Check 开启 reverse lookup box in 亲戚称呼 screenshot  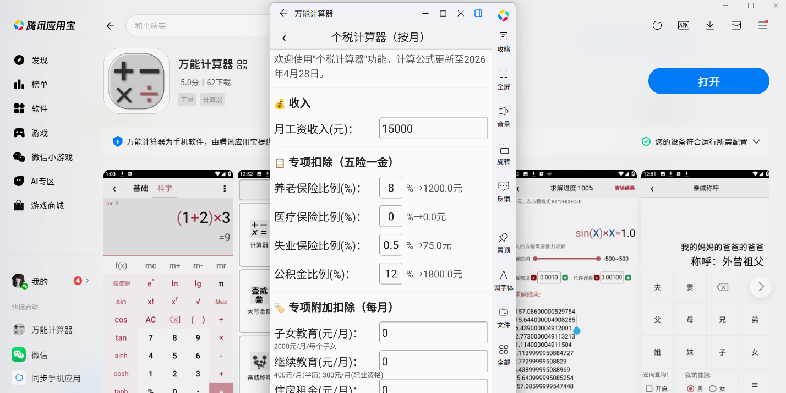(x=649, y=389)
